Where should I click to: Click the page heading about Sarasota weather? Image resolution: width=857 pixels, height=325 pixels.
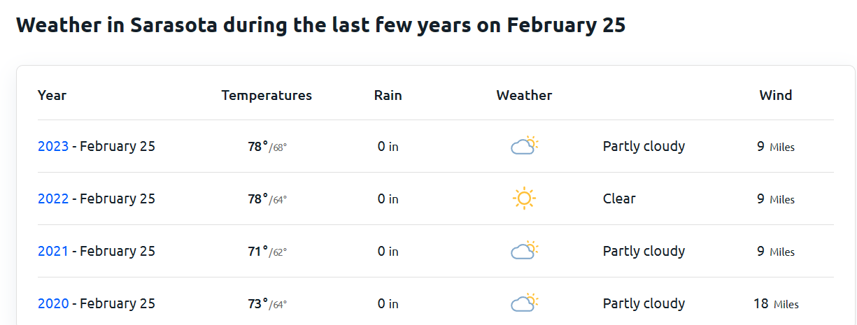pos(320,25)
